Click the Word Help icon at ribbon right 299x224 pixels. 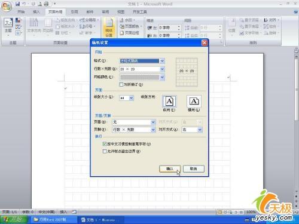click(x=295, y=12)
